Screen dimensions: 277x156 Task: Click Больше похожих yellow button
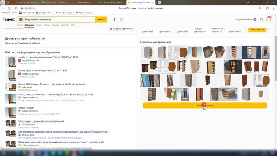[205, 105]
